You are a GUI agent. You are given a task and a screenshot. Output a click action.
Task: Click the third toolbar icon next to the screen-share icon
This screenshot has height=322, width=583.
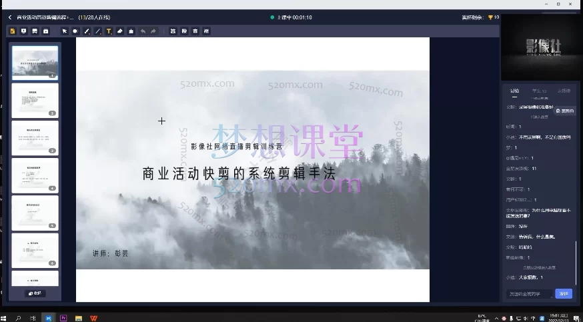click(x=35, y=31)
